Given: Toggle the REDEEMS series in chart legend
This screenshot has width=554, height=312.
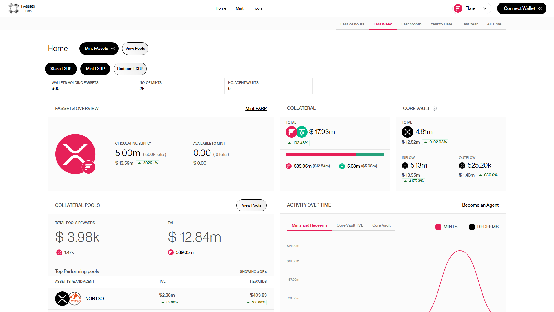Looking at the screenshot, I should 484,227.
